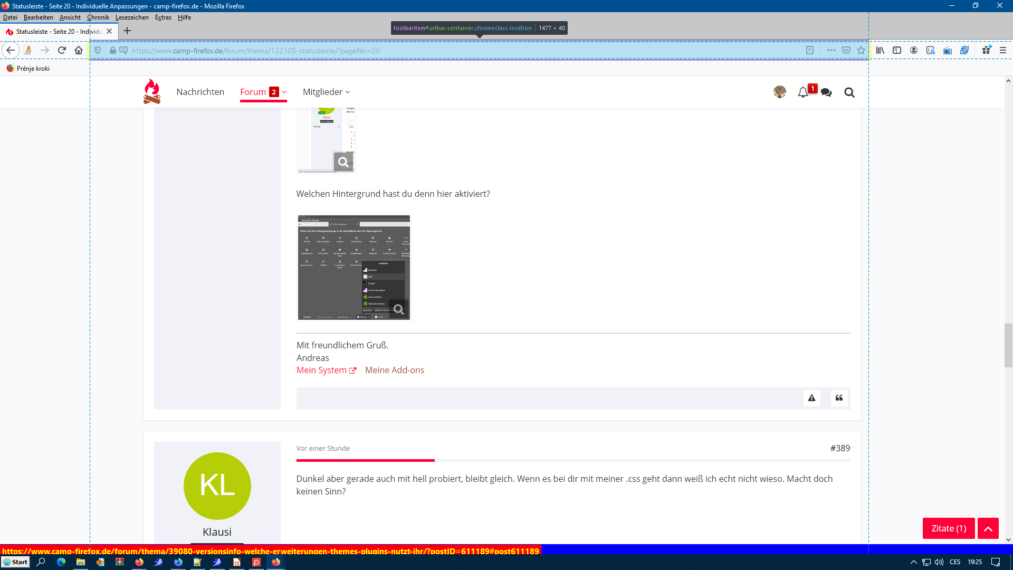Expand Forum navigation dropdown arrow
This screenshot has height=570, width=1013.
click(x=284, y=92)
